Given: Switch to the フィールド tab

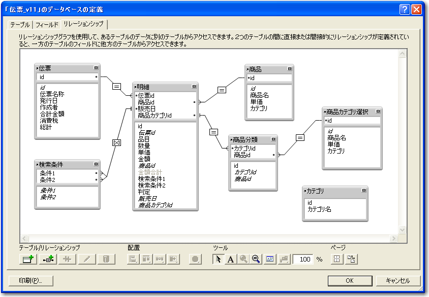Looking at the screenshot, I should pyautogui.click(x=47, y=24).
